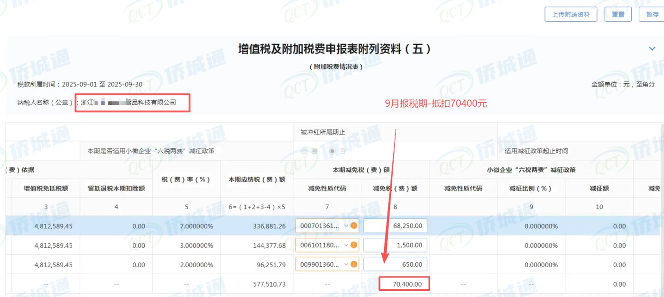Click the 被冲红所属期止 label
664x297 pixels.
(322, 132)
